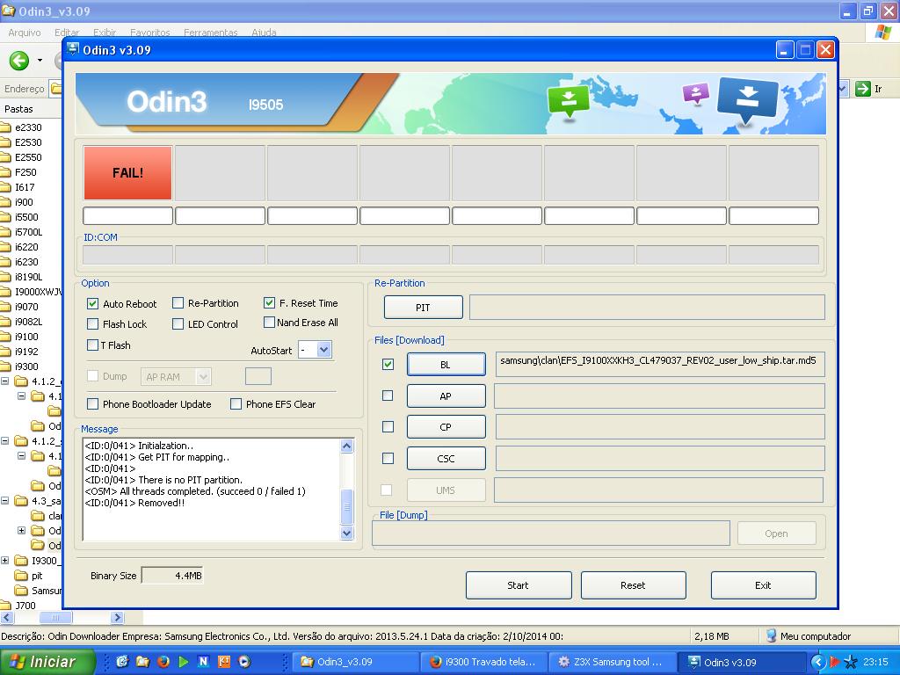Expand the I9300_ folder in tree

5,560
